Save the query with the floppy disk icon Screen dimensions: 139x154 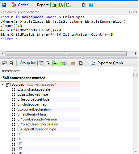(x=4, y=5)
